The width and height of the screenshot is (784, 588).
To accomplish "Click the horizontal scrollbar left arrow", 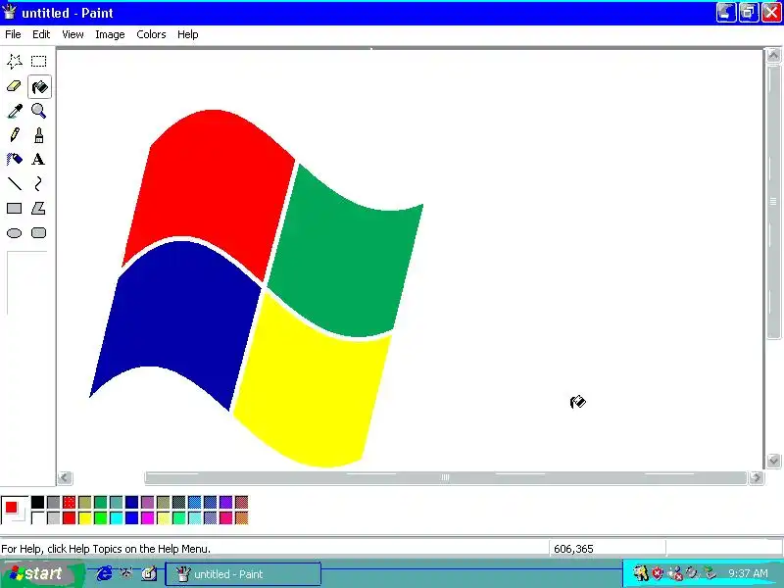I will [65, 478].
